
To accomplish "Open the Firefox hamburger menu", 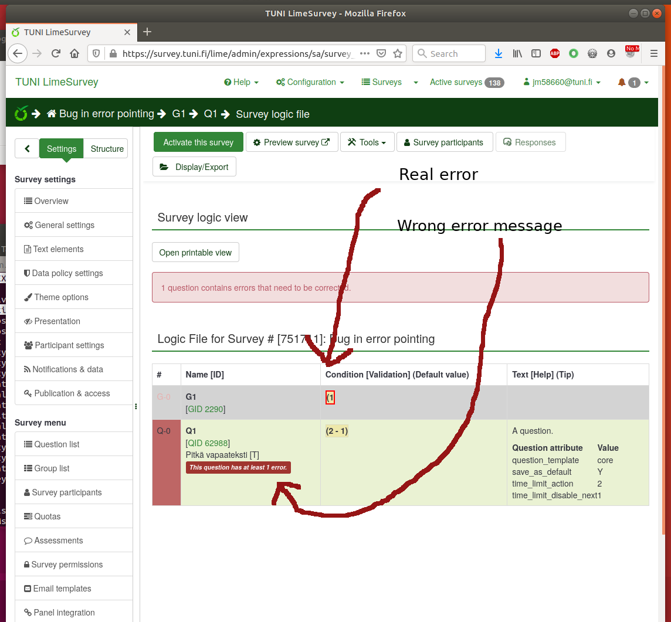I will click(654, 53).
